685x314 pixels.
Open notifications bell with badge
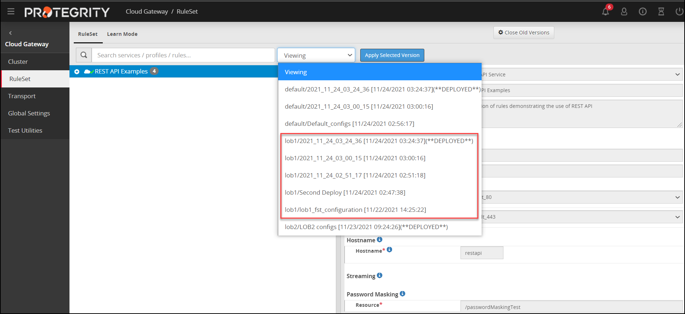606,11
